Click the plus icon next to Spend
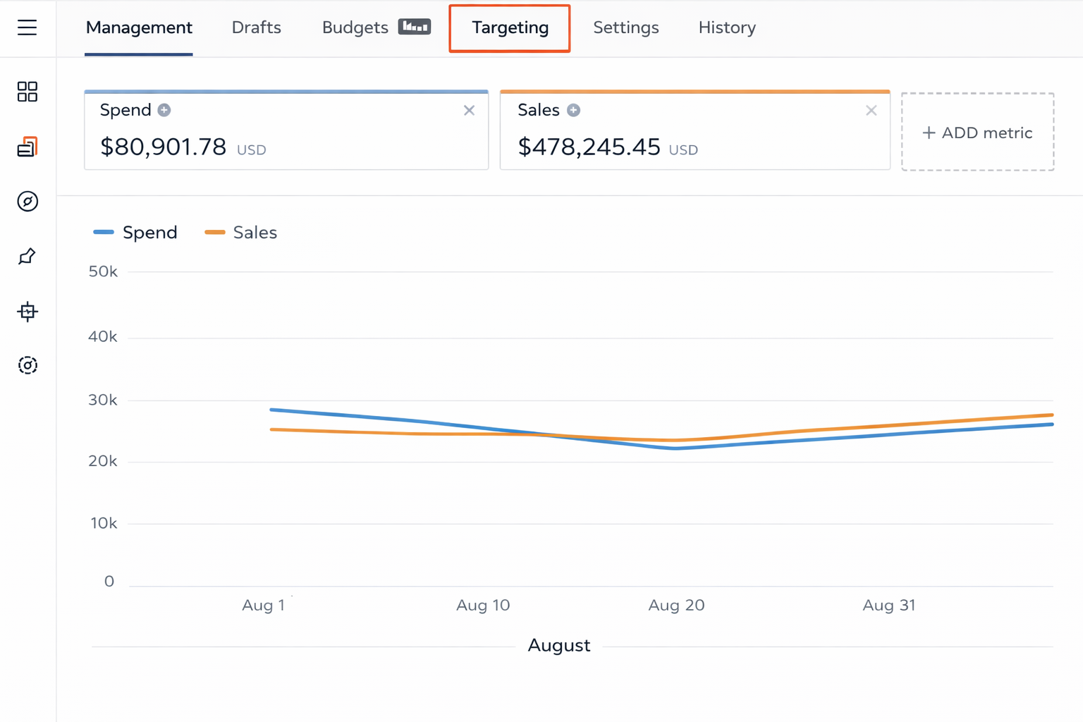This screenshot has width=1083, height=722. [164, 110]
